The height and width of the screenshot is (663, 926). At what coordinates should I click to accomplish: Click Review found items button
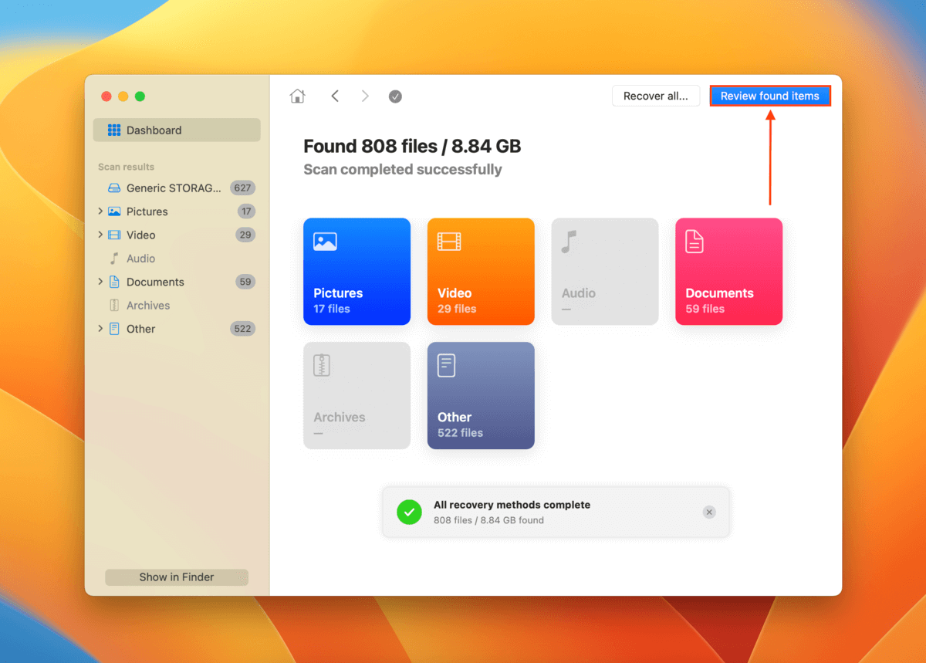tap(770, 96)
